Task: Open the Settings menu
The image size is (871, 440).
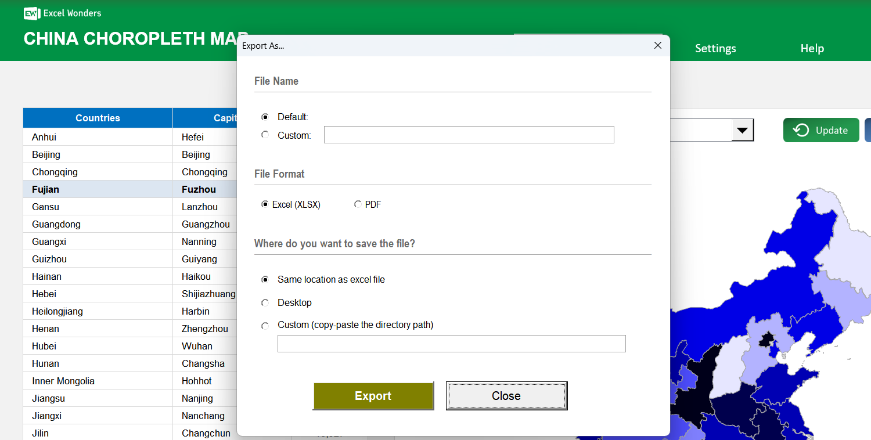Action: 715,48
